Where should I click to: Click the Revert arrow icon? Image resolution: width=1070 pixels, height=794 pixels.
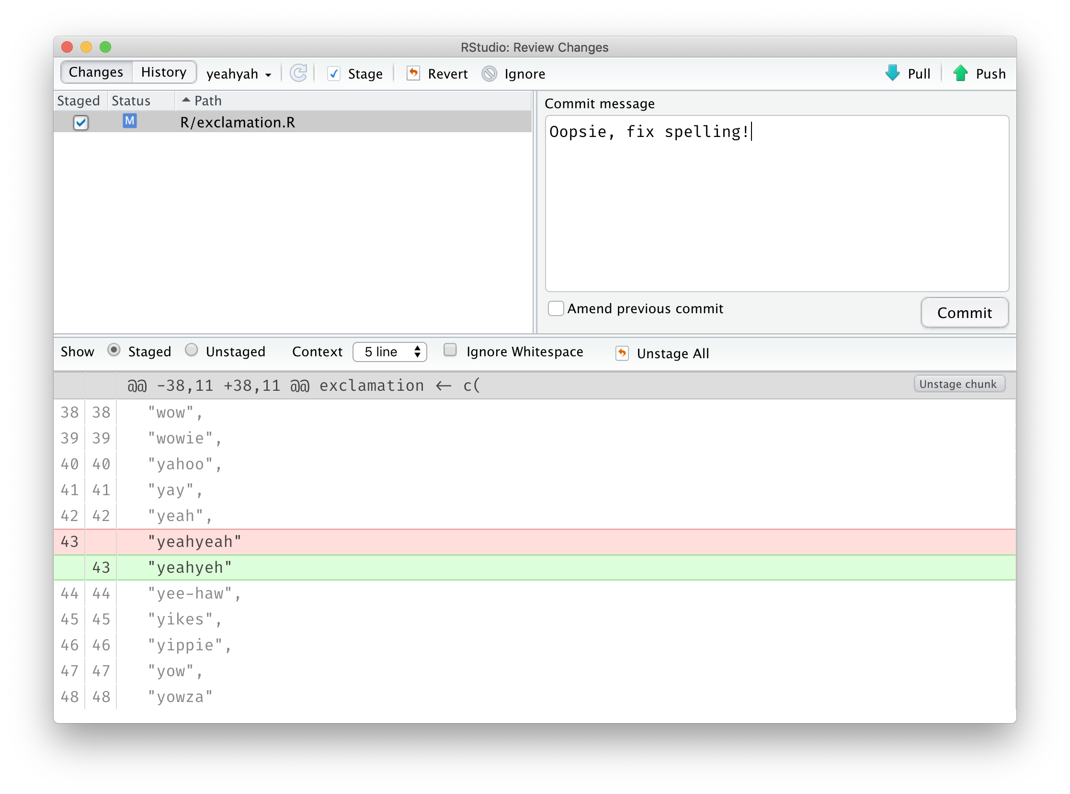[x=413, y=74]
